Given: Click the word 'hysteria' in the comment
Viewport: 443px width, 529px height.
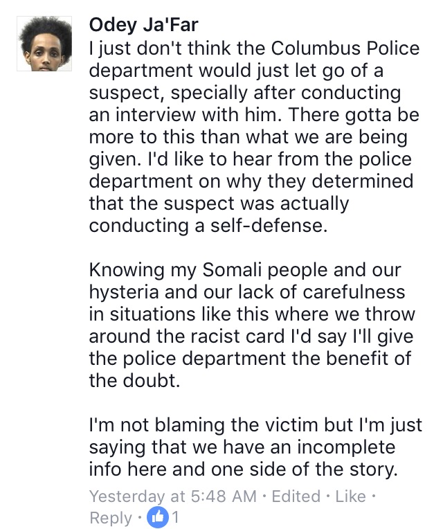Looking at the screenshot, I should coord(124,292).
